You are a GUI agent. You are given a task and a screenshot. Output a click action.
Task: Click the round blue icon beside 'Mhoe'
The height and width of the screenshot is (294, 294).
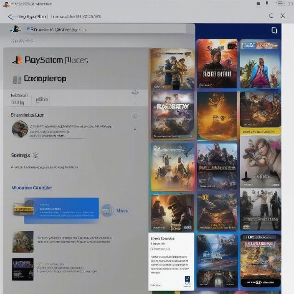point(107,210)
